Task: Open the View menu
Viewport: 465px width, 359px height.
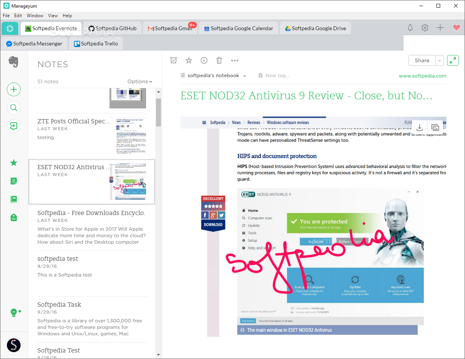Action: coord(53,16)
